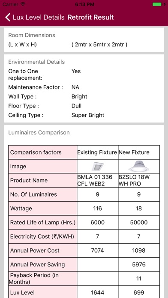Tap the Environmental Details heading

click(36, 62)
